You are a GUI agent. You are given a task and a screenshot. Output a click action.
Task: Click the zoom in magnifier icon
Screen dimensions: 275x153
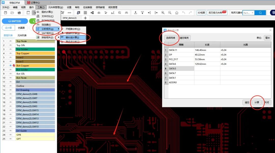(163, 13)
